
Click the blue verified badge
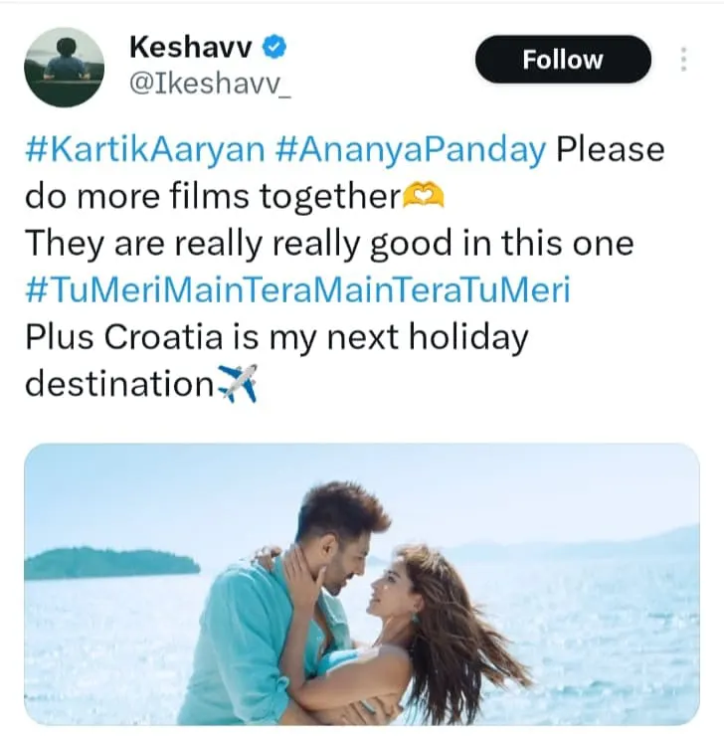pos(273,47)
